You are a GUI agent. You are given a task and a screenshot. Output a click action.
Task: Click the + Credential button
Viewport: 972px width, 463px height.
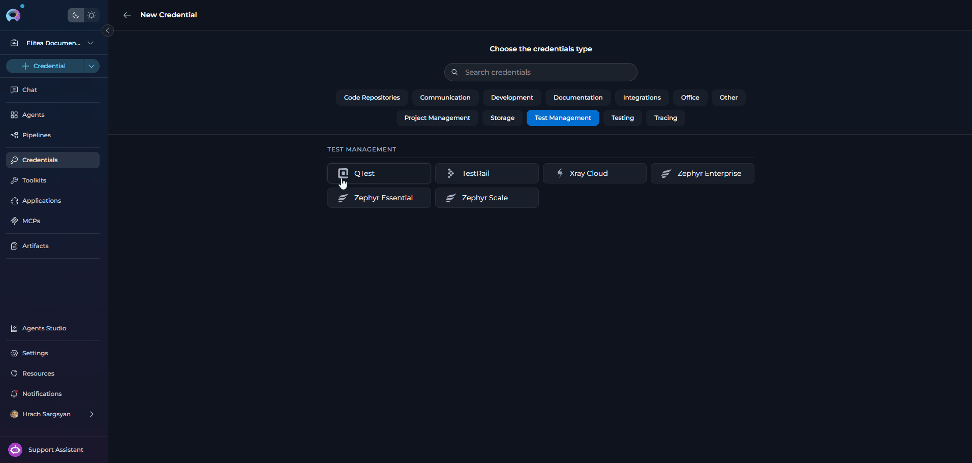(44, 66)
